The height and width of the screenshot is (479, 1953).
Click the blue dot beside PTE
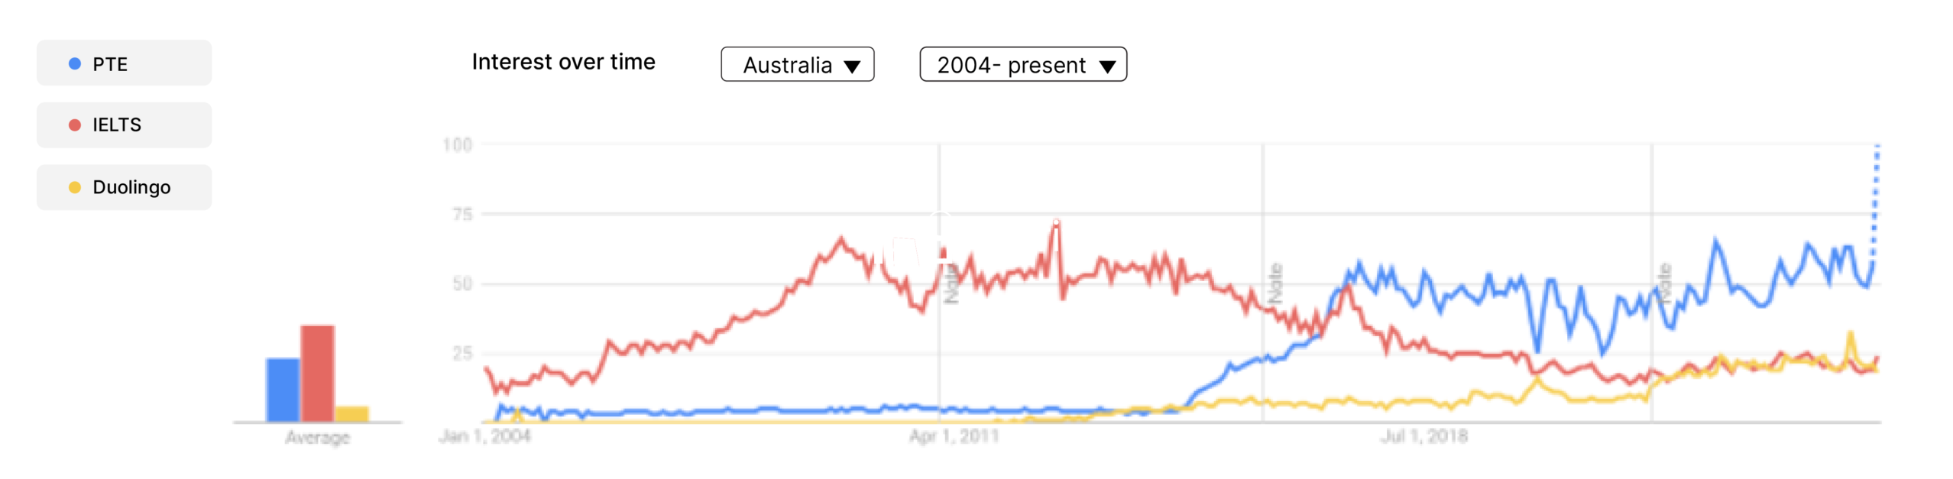(x=75, y=64)
